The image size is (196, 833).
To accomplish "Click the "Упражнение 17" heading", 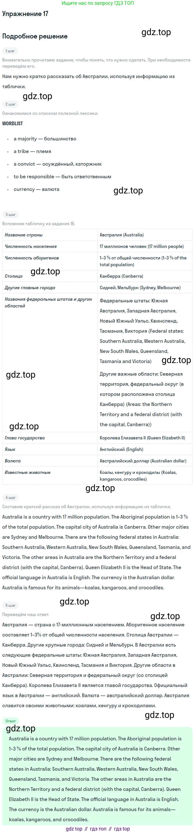I will click(x=25, y=14).
